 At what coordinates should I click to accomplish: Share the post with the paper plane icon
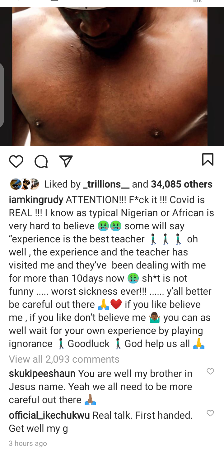pyautogui.click(x=66, y=161)
